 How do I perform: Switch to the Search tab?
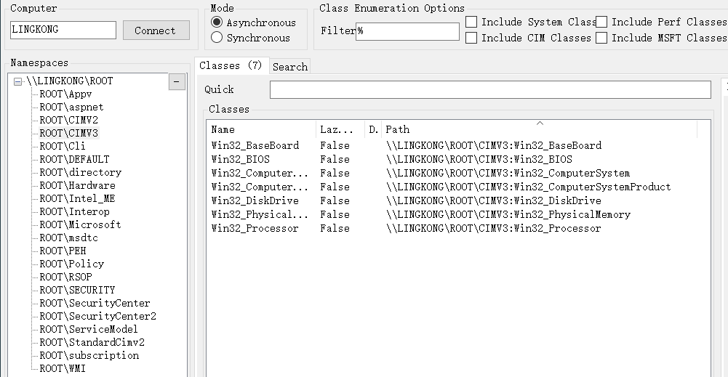tap(289, 67)
